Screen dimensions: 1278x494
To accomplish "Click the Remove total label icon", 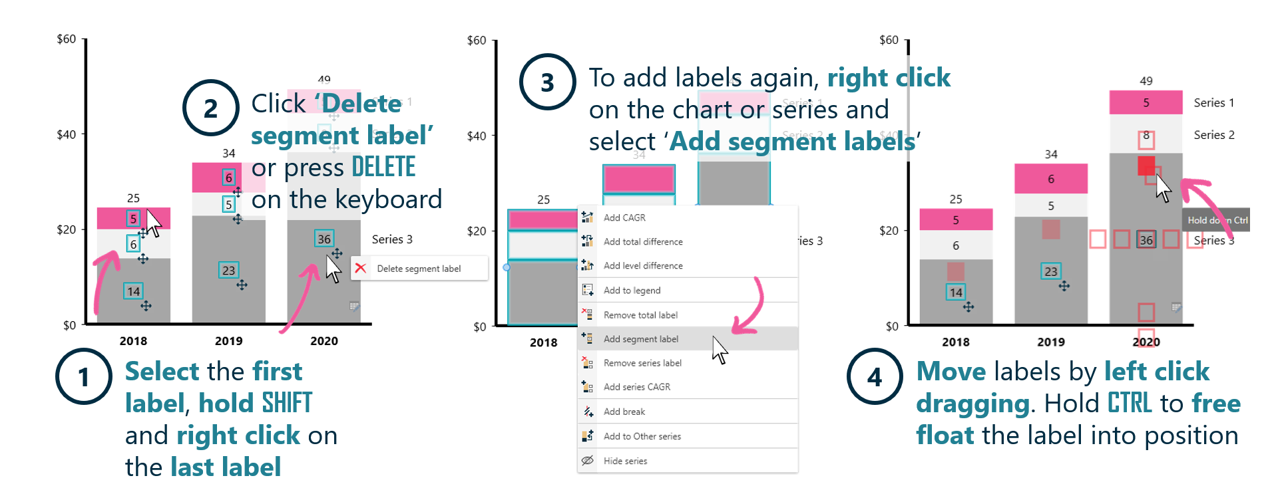I will [x=586, y=314].
